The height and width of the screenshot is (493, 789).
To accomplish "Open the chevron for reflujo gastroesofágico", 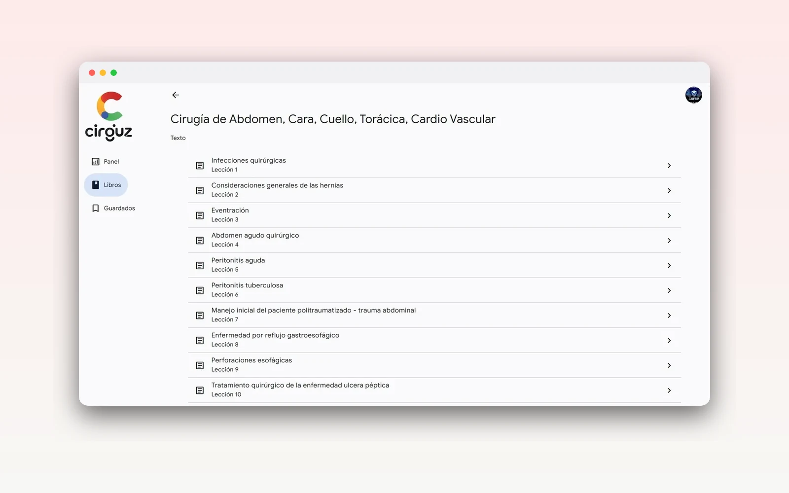I will pyautogui.click(x=669, y=340).
